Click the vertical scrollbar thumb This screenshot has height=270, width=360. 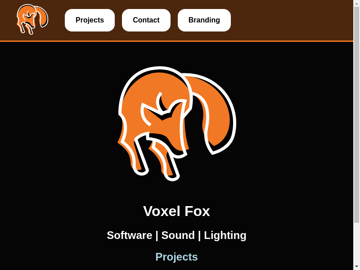(x=356, y=114)
